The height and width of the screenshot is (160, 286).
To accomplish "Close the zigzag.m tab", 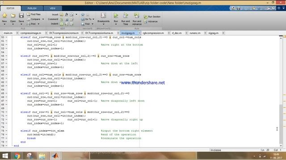I will [223, 33].
